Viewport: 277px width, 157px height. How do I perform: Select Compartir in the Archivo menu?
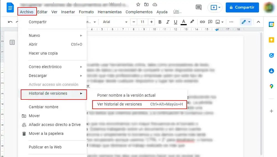click(52, 22)
